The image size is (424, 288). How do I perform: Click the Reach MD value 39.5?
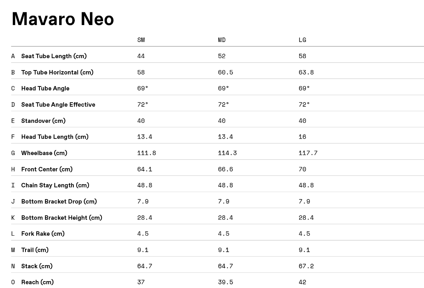[225, 282]
